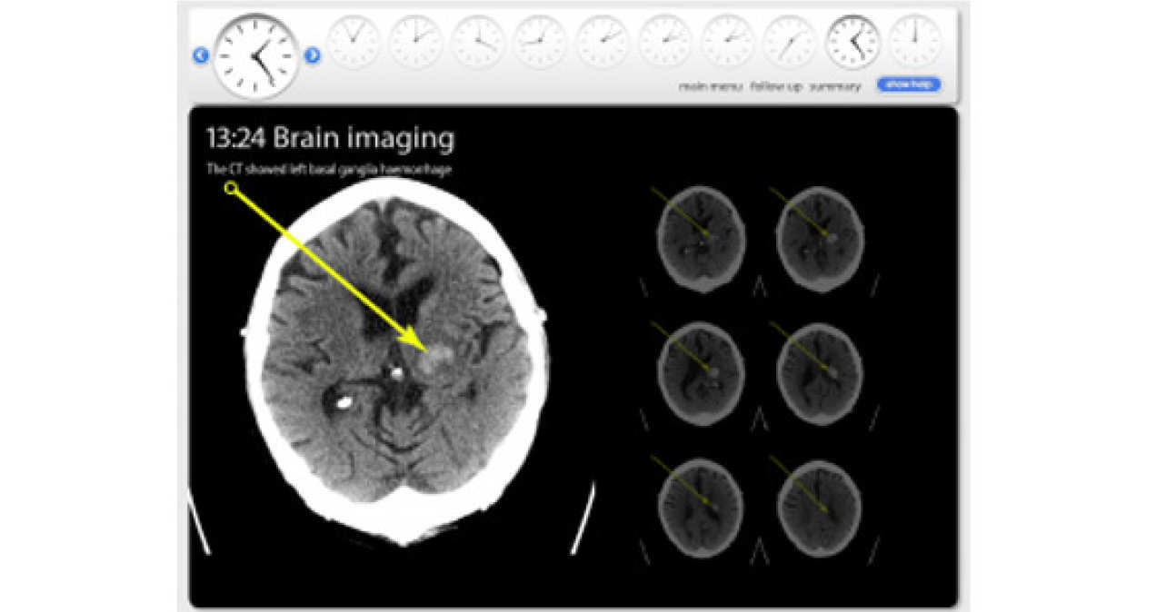This screenshot has width=1176, height=612.
Task: Go to the follow up section
Action: pos(775,86)
